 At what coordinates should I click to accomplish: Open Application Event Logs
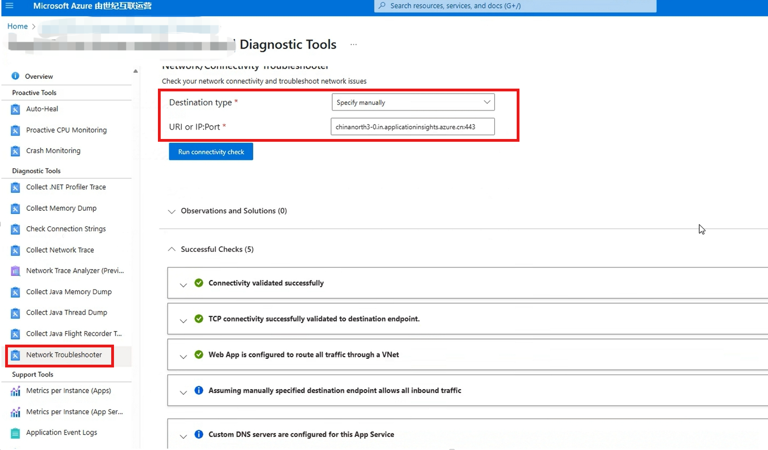point(62,432)
